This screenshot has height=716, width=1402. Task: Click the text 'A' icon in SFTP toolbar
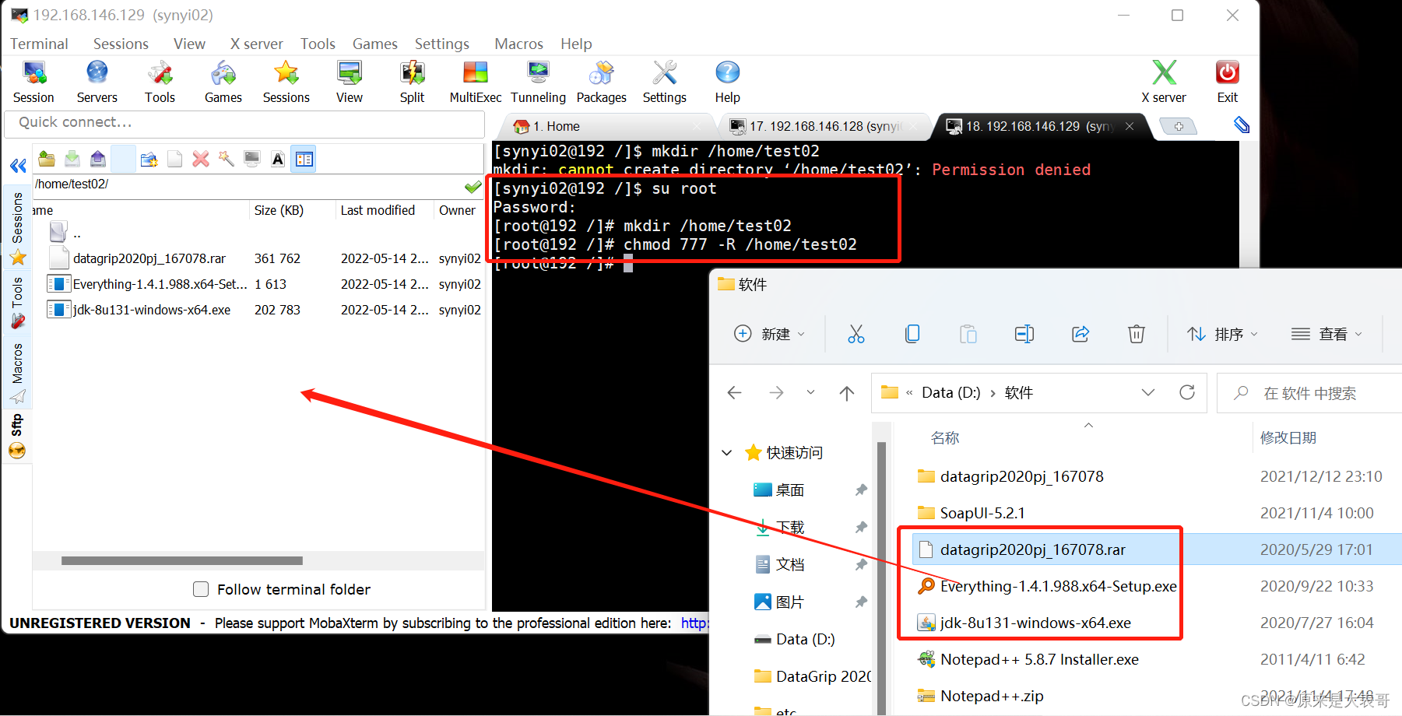click(x=278, y=159)
